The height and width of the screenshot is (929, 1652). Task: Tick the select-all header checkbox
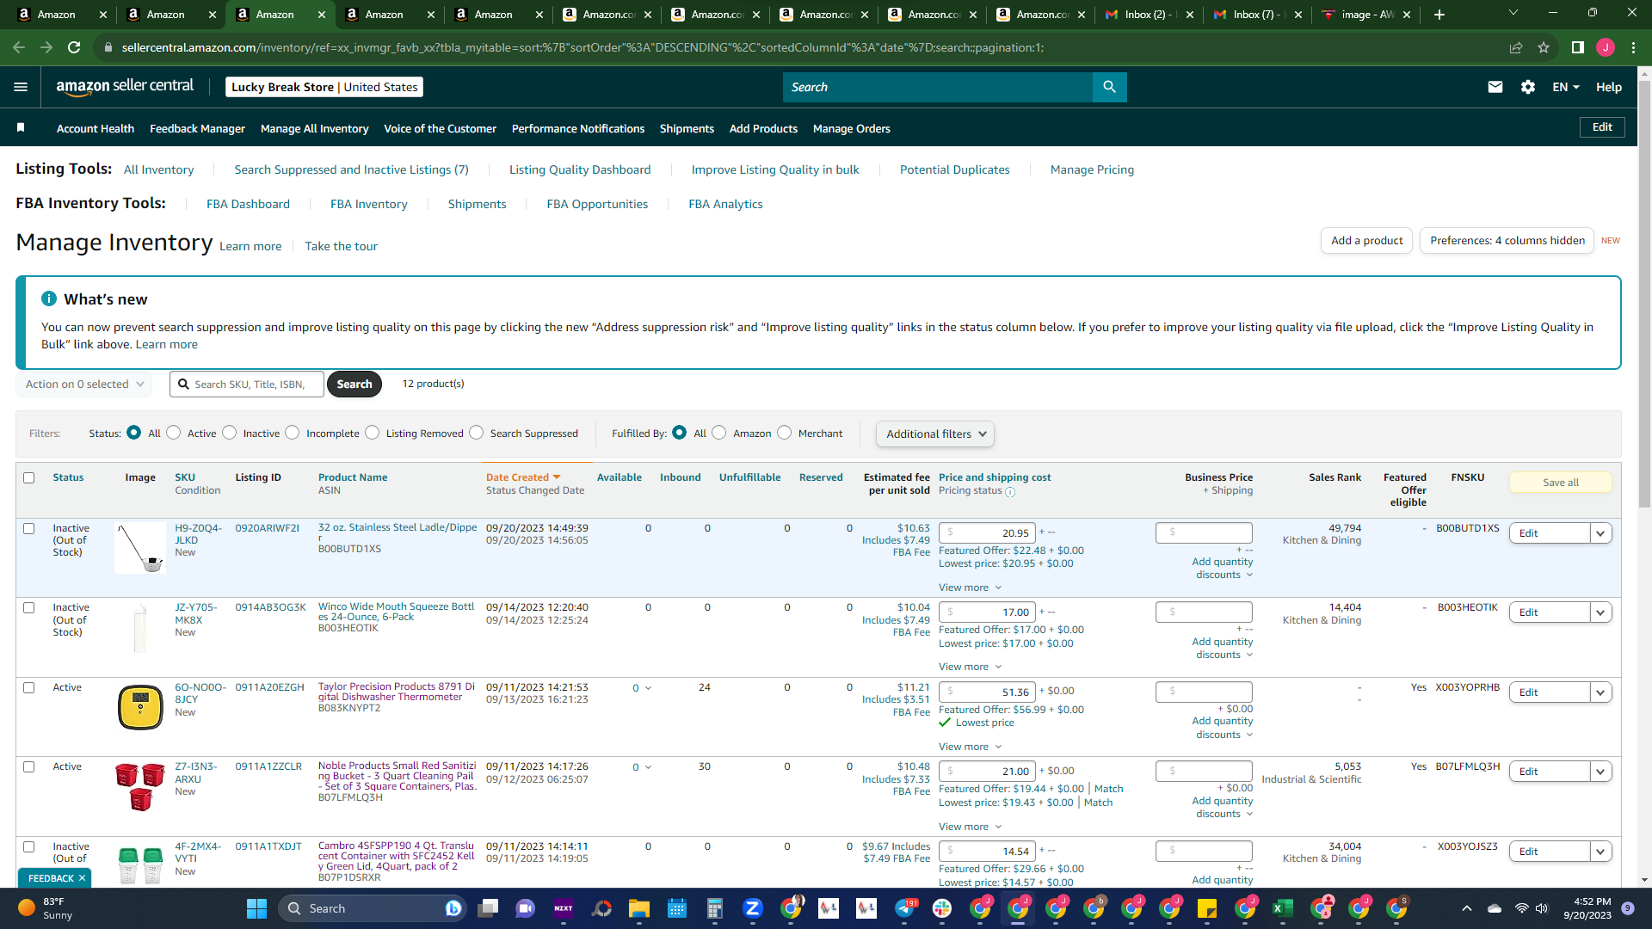click(x=29, y=477)
